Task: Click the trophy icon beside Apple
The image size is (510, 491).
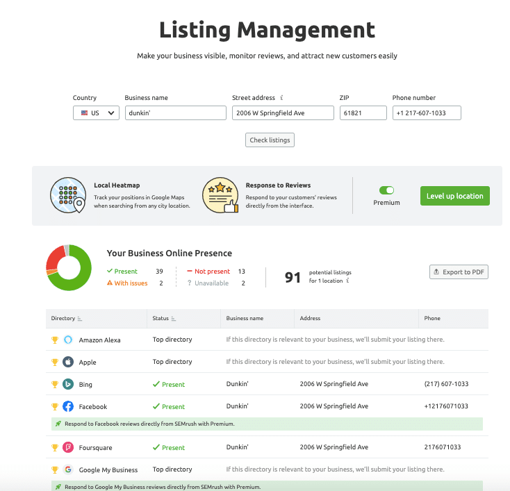Action: tap(55, 363)
